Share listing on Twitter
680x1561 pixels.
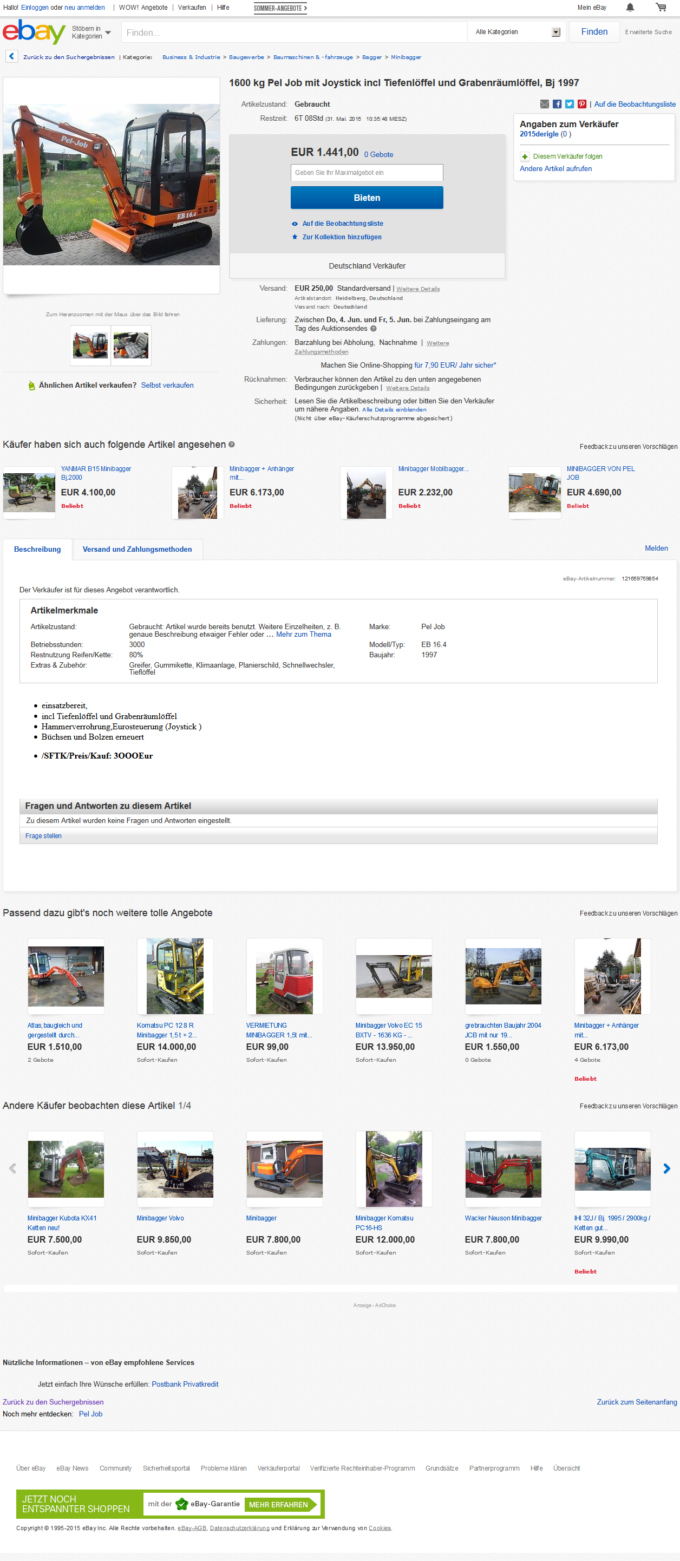click(x=570, y=104)
